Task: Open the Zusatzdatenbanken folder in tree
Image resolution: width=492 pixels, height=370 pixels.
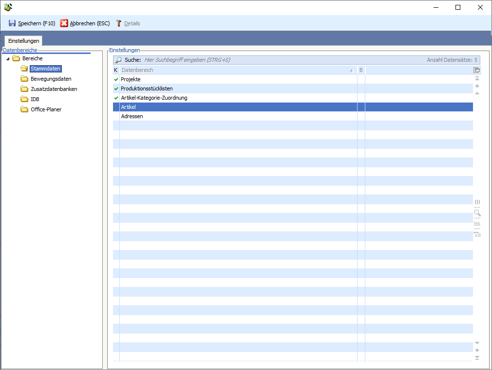Action: coord(54,89)
